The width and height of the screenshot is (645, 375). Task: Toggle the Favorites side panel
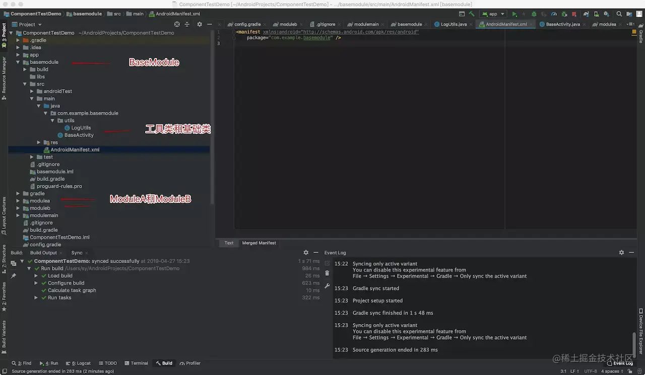tap(4, 297)
